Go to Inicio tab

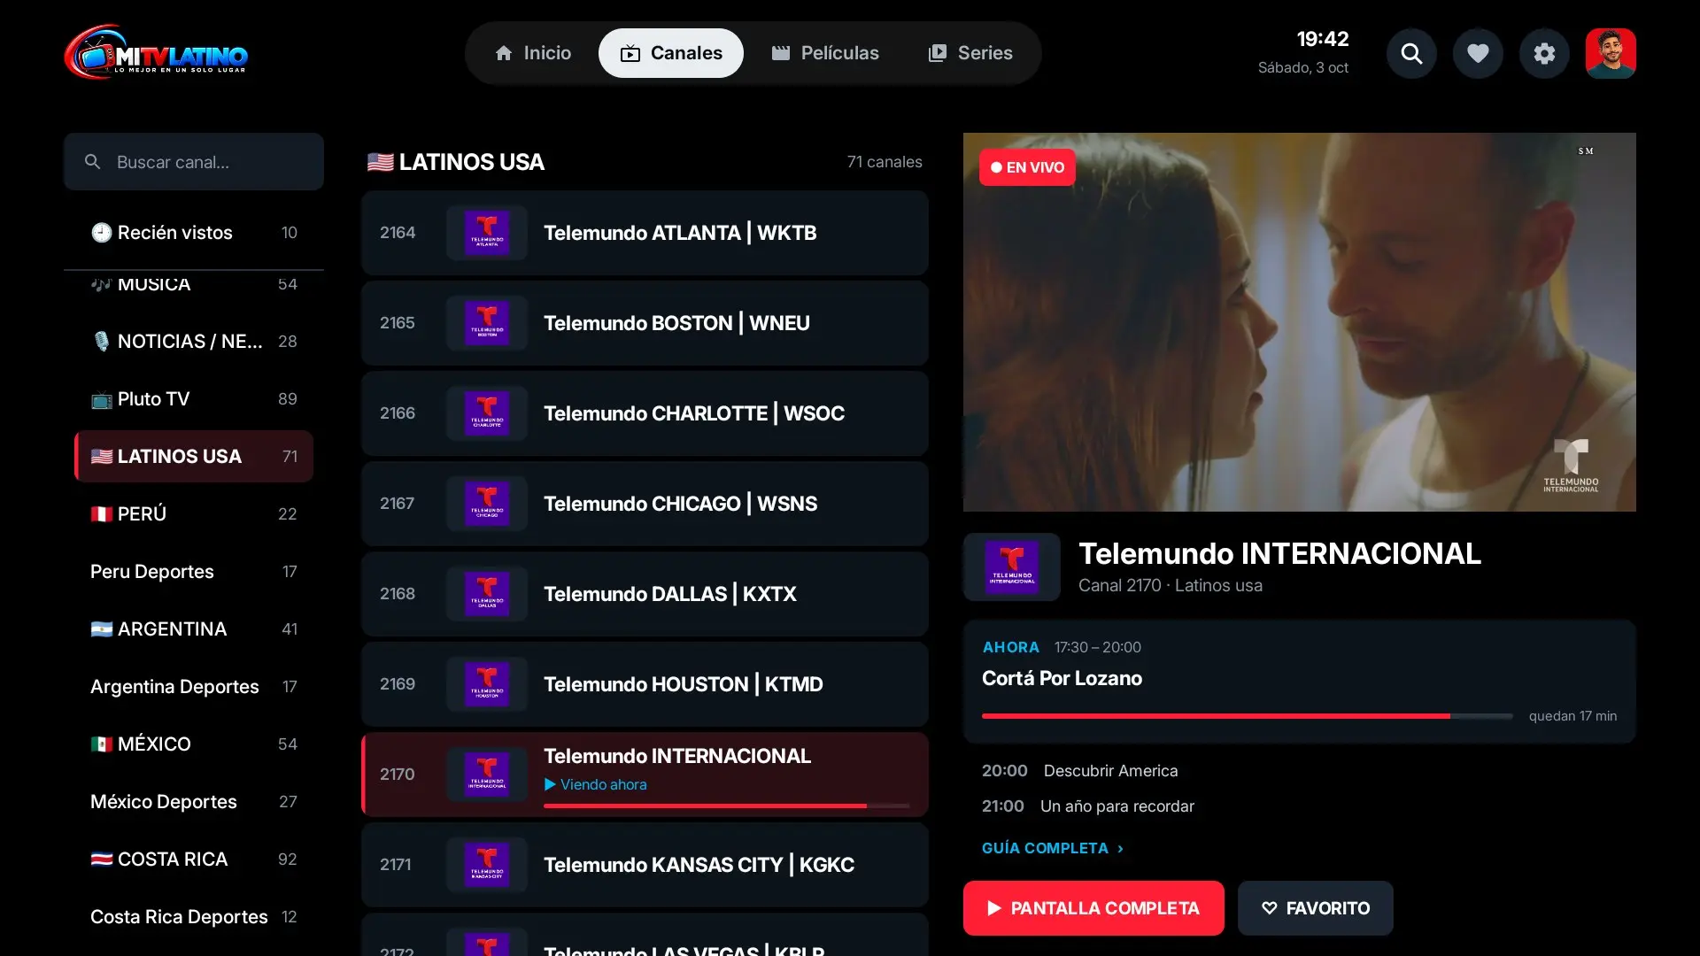[x=533, y=53]
